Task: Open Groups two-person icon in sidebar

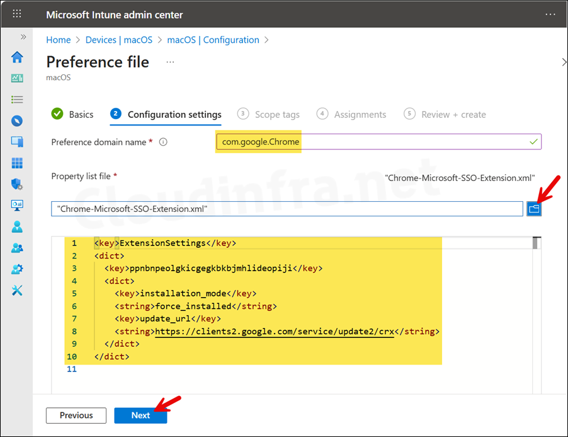Action: (17, 248)
